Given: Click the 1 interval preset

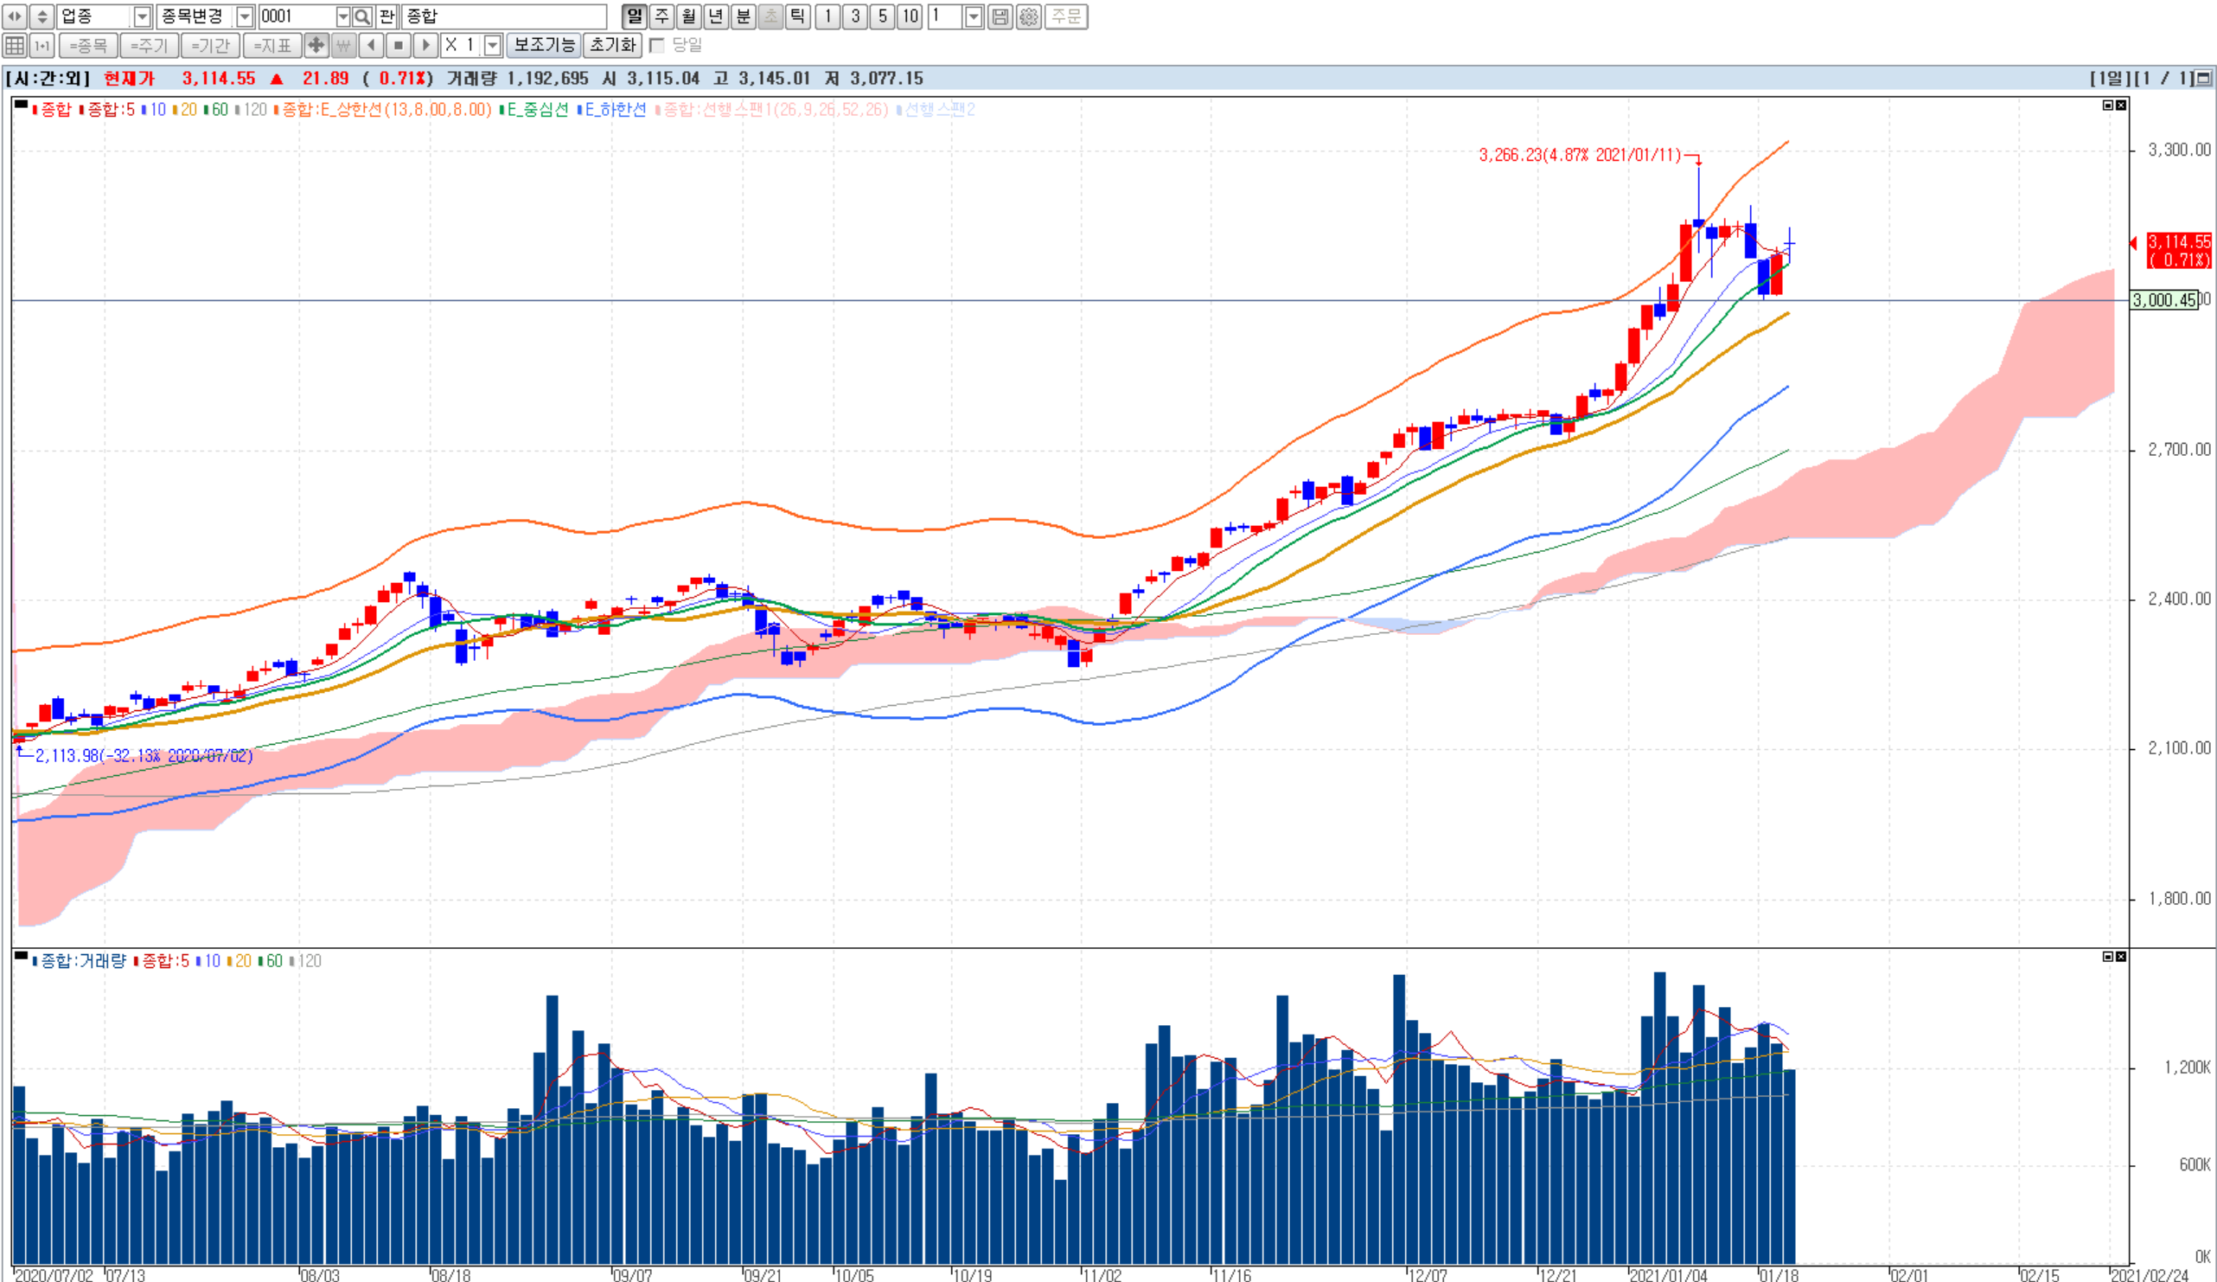Looking at the screenshot, I should 827,16.
